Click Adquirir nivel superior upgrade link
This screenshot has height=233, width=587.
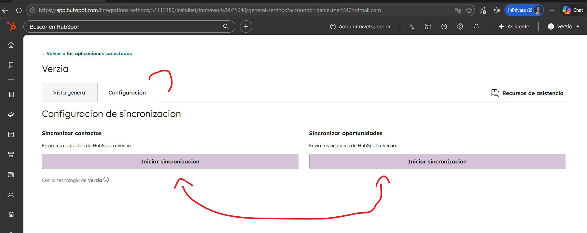[x=360, y=26]
